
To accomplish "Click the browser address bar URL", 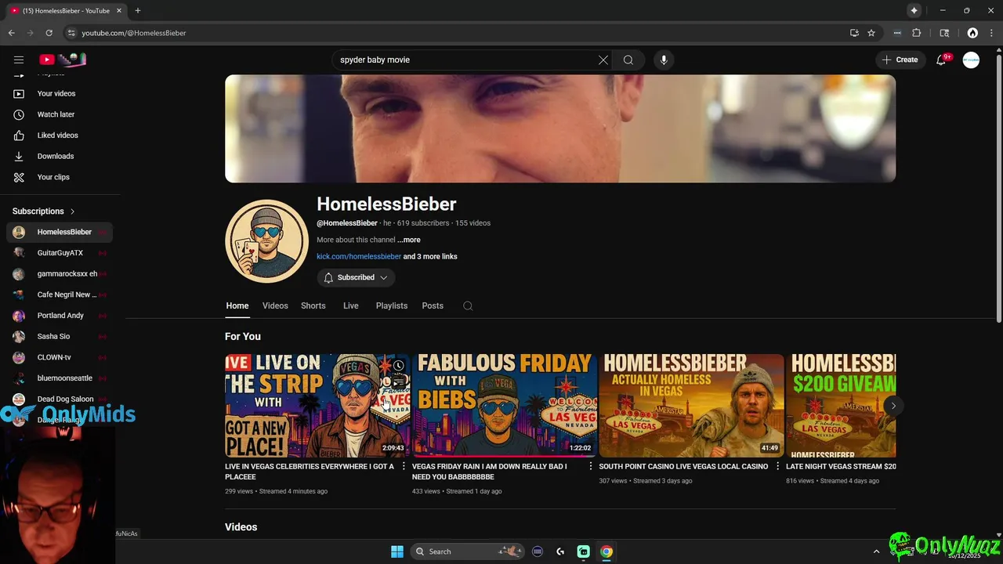I will point(134,33).
